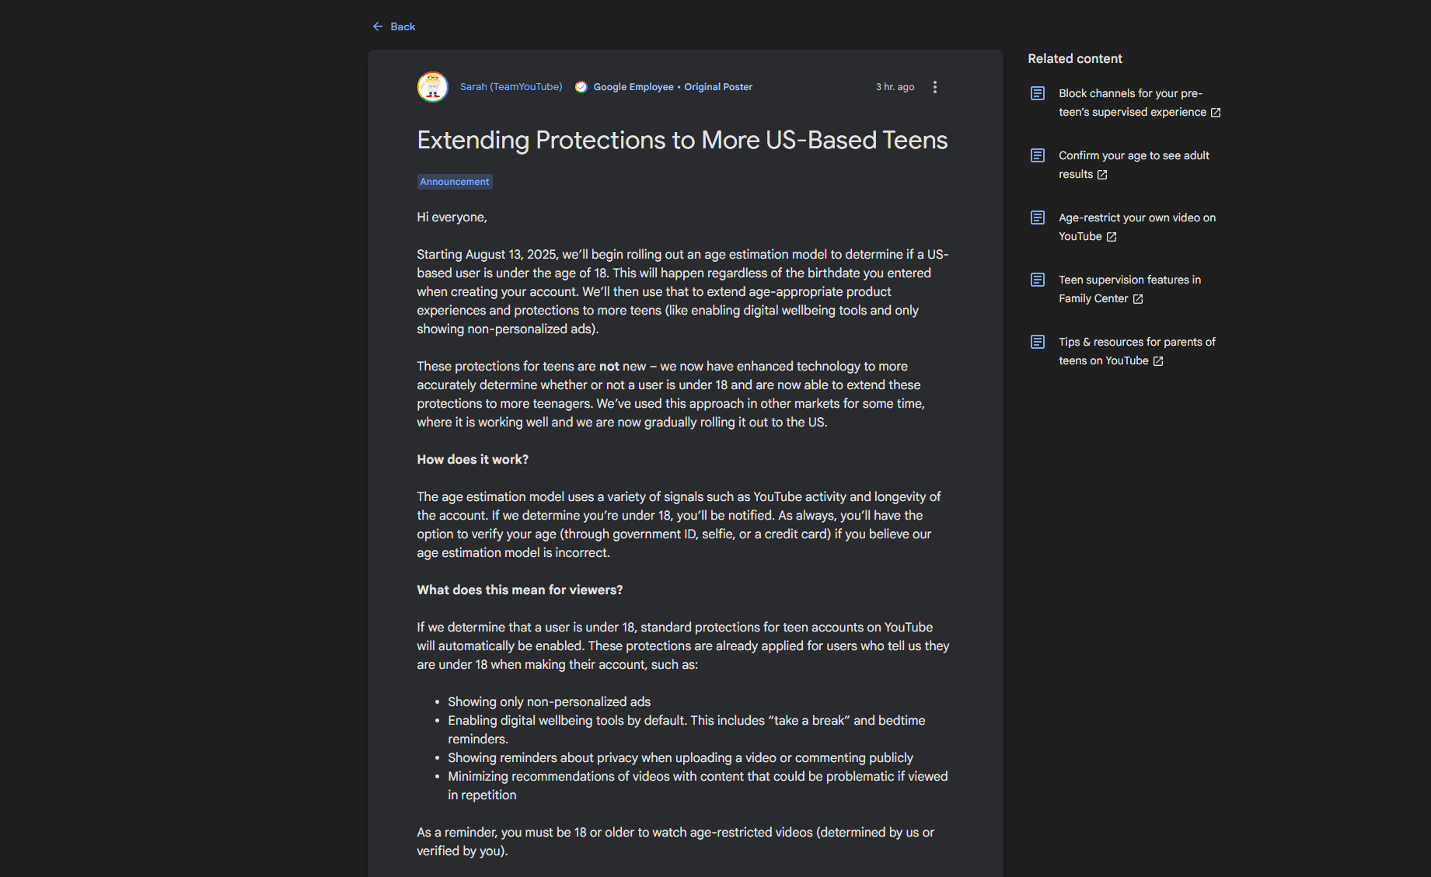Open 'Confirm your age to see adult results'
The height and width of the screenshot is (877, 1431).
[x=1133, y=155]
